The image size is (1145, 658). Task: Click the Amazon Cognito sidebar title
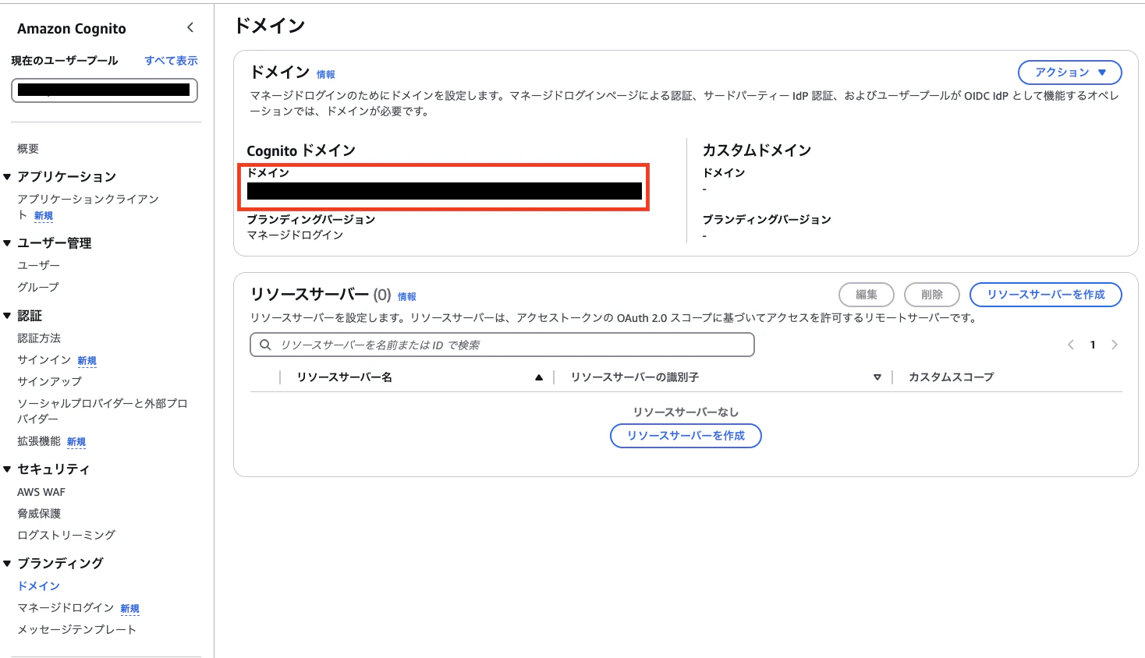point(72,29)
